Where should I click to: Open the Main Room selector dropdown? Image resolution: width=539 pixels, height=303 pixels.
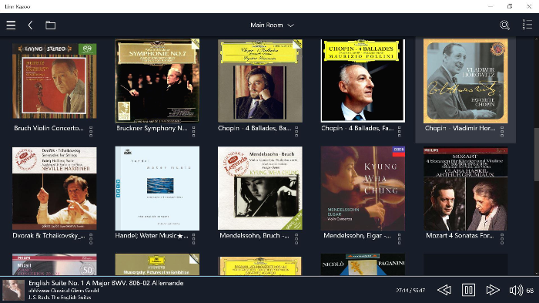click(x=272, y=25)
